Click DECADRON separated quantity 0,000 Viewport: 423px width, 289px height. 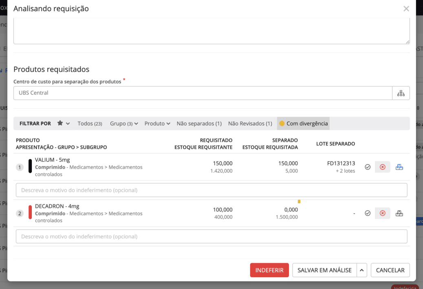[x=291, y=209]
